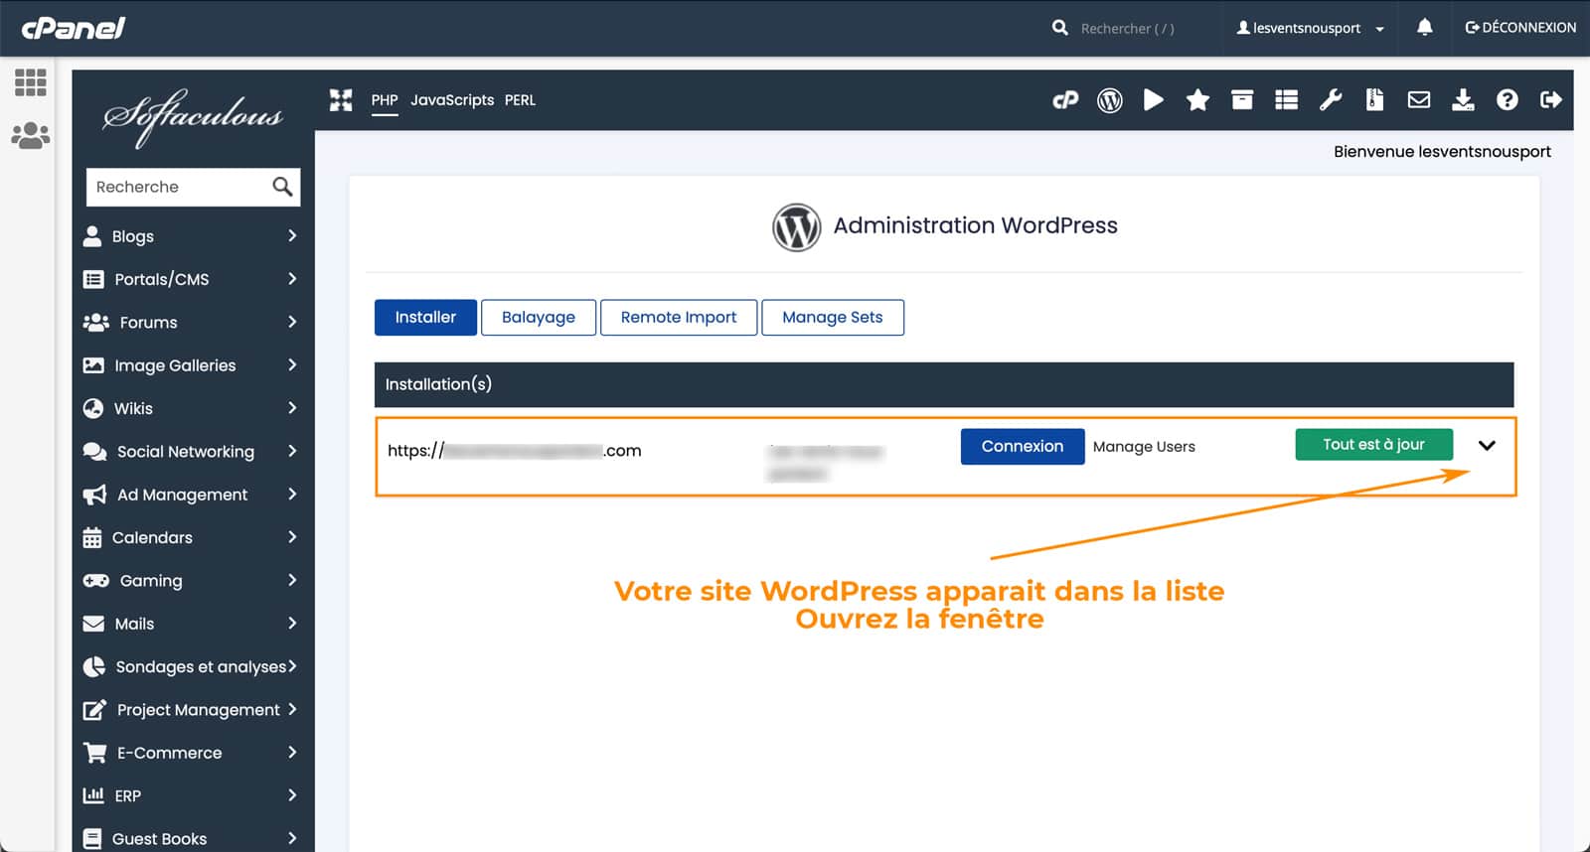Expand installation details with chevron arrow
1590x852 pixels.
[1487, 446]
